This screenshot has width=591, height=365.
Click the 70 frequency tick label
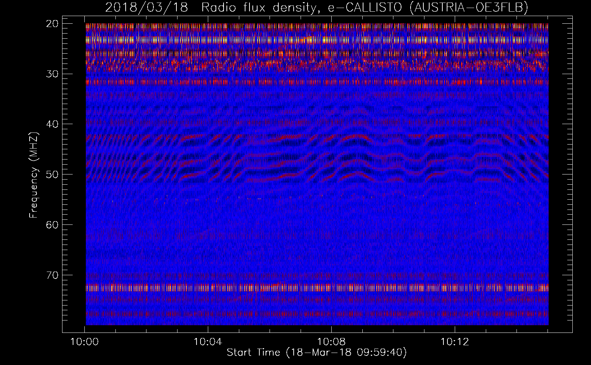click(53, 275)
